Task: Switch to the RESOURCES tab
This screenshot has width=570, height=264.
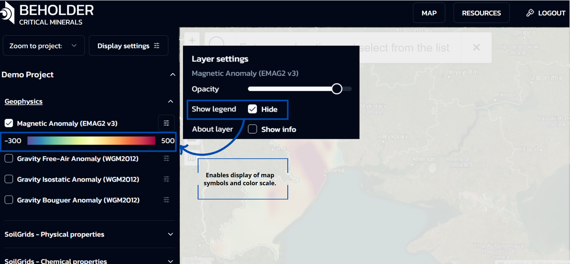Action: point(481,13)
